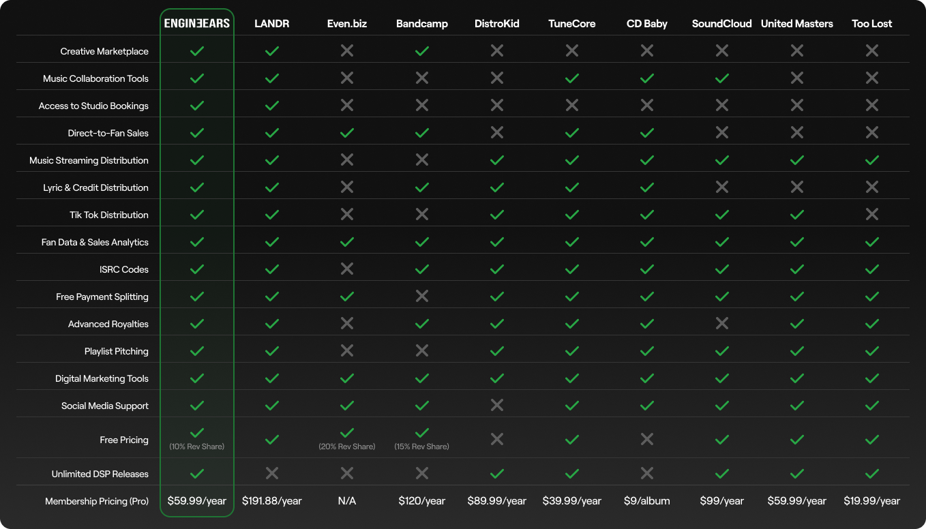Click SoundCloud checkmark for Music Collaboration Tools

coord(722,78)
